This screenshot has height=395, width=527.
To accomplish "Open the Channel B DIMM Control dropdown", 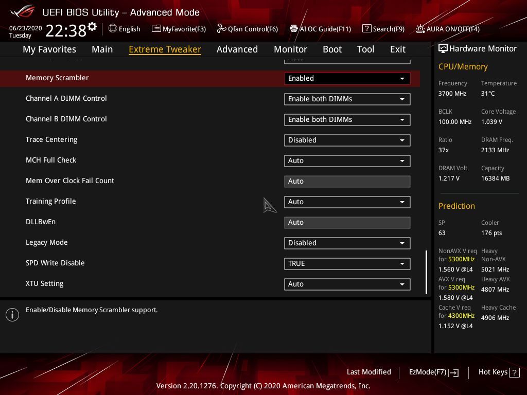I will pyautogui.click(x=347, y=119).
